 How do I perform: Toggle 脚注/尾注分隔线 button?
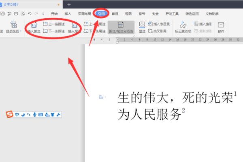[x=121, y=27]
